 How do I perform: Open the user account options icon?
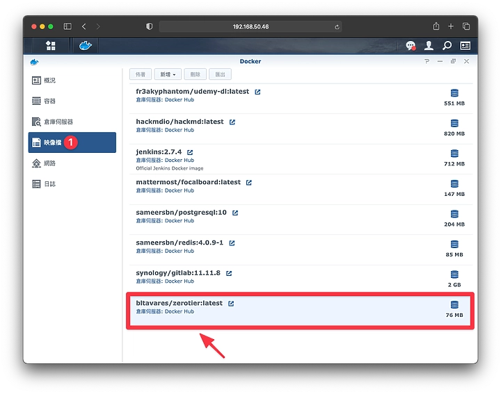pos(429,46)
